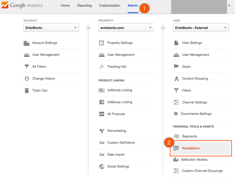Open Content Grouping link
This screenshot has width=235, height=177.
pos(195,79)
